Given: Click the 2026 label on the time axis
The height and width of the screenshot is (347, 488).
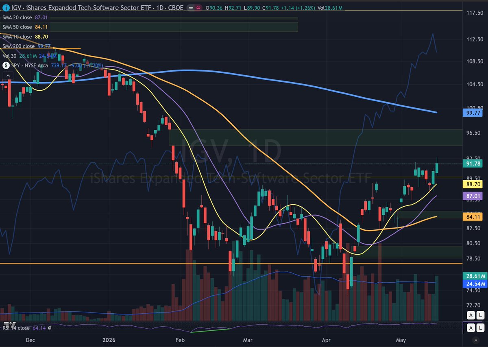Looking at the screenshot, I should click(x=109, y=340).
